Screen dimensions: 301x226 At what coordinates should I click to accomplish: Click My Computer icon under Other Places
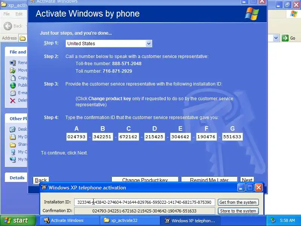[13, 152]
